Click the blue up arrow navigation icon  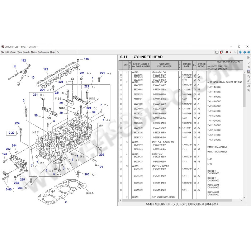[240, 52]
